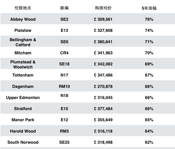Click postcode CR4 for Mitcham

(x=64, y=53)
